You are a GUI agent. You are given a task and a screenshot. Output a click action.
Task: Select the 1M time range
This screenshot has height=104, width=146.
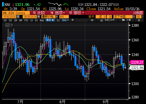[x=15, y=20]
